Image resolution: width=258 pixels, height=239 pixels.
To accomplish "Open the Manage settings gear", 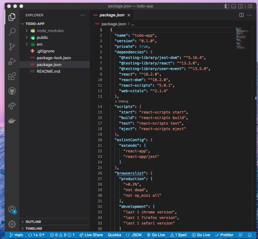I will (x=12, y=224).
